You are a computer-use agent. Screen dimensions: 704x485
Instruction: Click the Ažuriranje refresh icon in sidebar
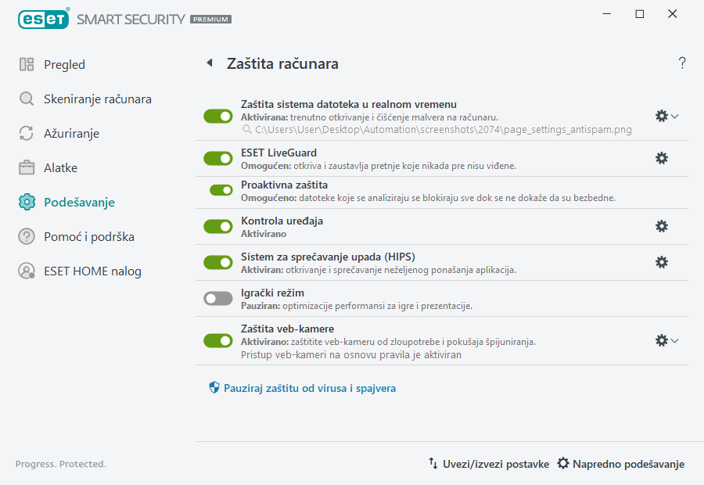(x=26, y=133)
